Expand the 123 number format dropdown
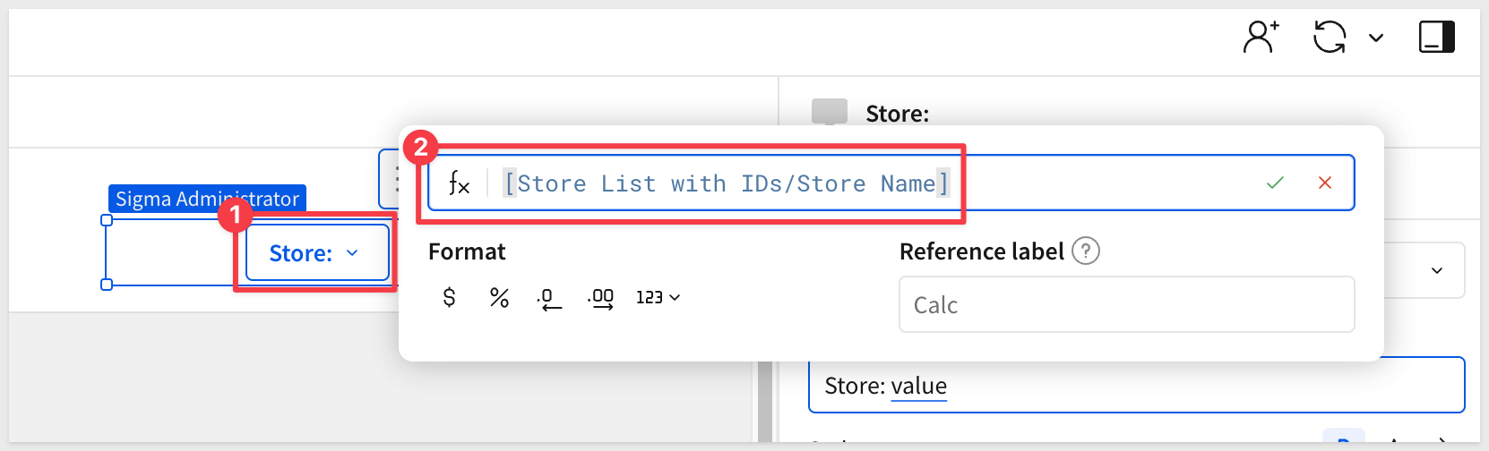The image size is (1489, 451). click(658, 297)
